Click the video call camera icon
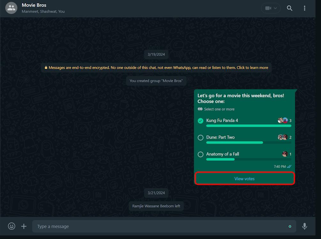This screenshot has width=321, height=239. coord(268,8)
